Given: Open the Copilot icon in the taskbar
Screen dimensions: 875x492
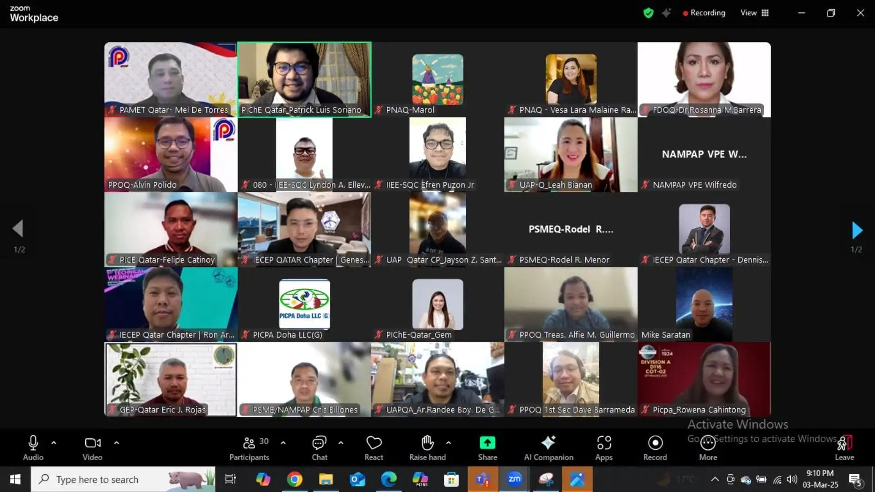Looking at the screenshot, I should pos(263,479).
